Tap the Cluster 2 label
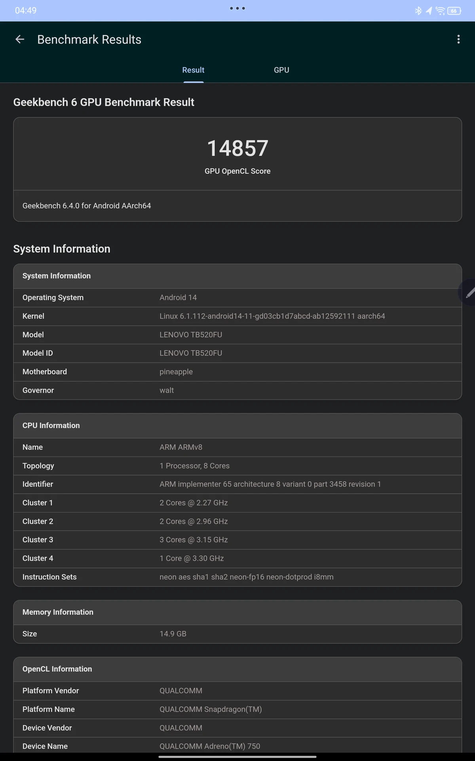 point(38,522)
